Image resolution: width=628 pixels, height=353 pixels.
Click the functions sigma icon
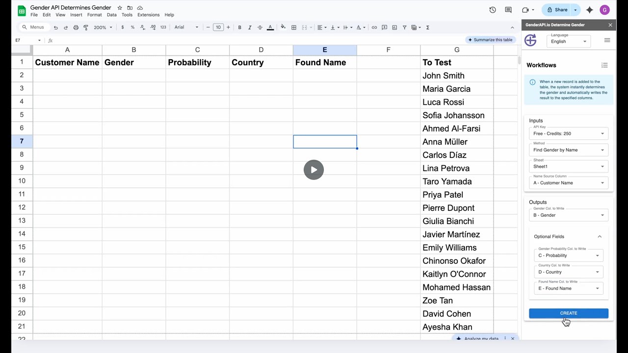[x=428, y=27]
